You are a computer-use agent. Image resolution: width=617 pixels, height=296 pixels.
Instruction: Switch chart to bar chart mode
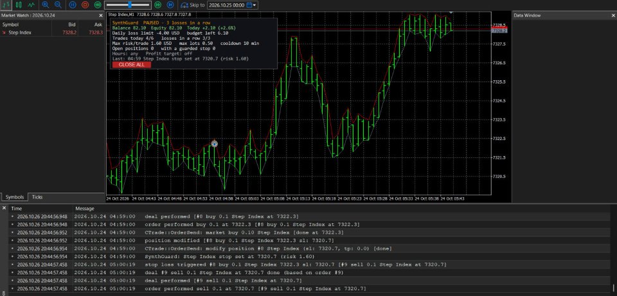click(x=6, y=4)
